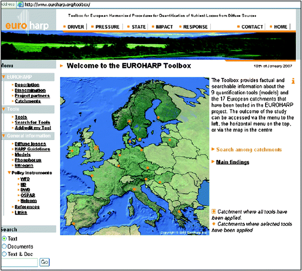Open the Tools link in the sidebar
The height and width of the screenshot is (271, 302).
tap(21, 117)
